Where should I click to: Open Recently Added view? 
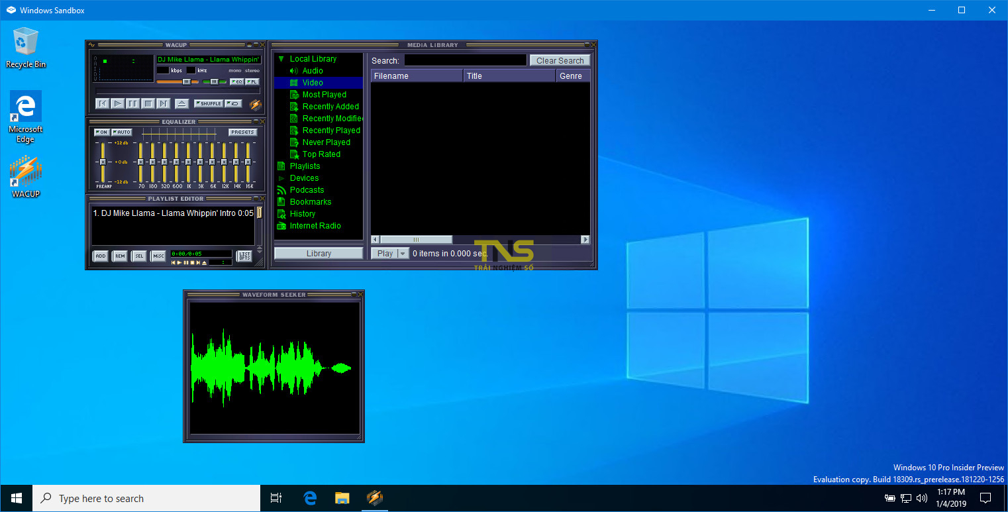click(330, 107)
